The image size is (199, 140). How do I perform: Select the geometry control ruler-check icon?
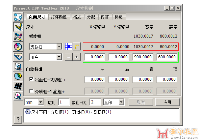point(18,27)
